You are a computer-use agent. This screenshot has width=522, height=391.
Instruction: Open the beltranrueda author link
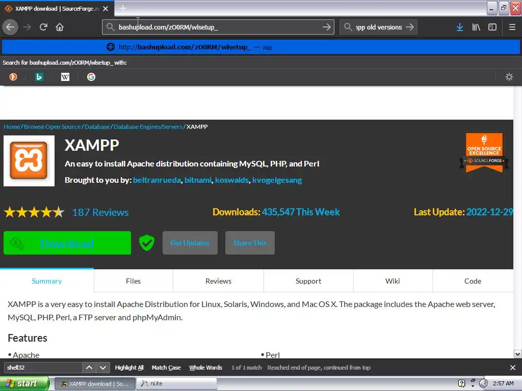[157, 180]
